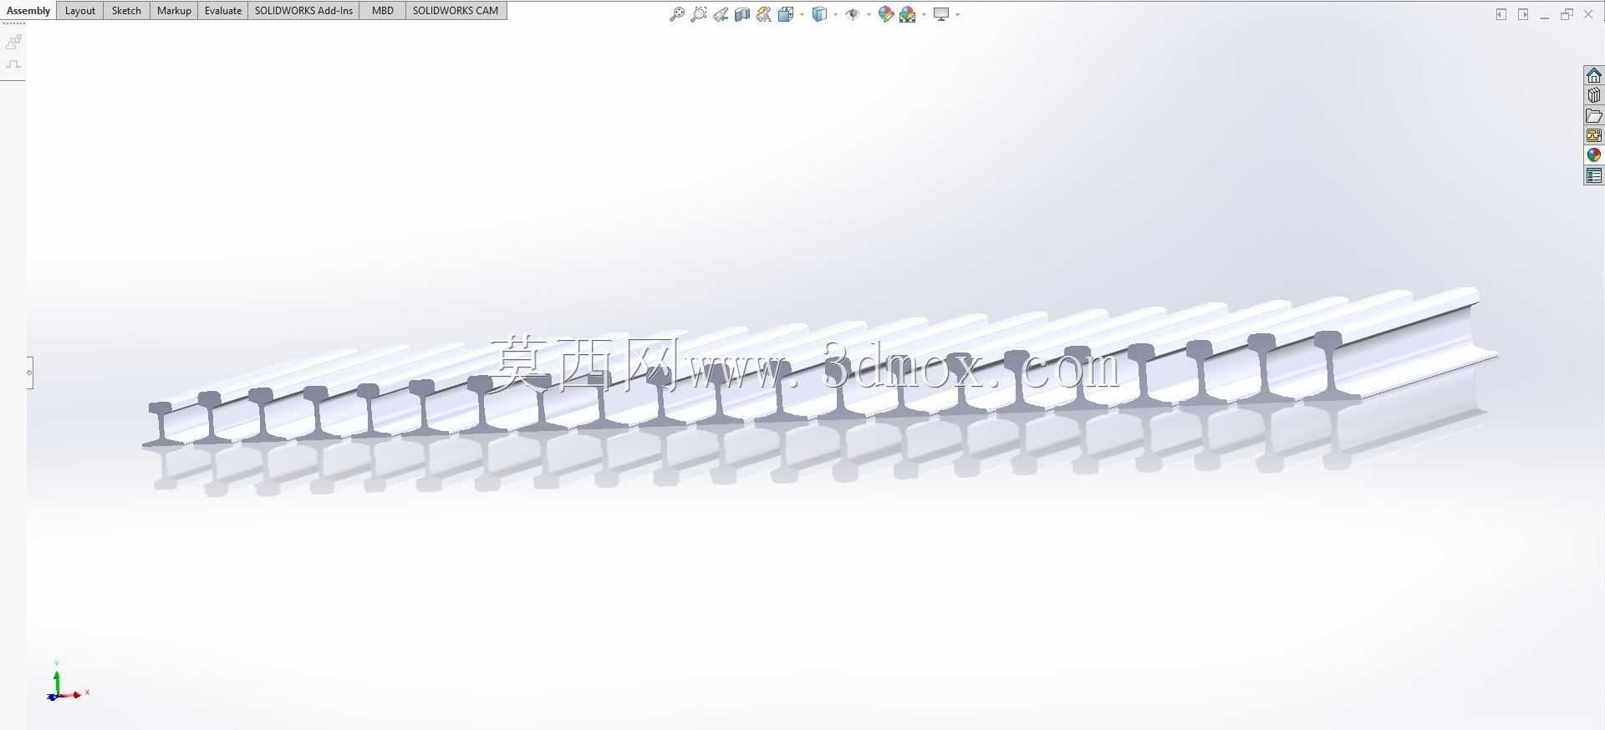Open SOLIDWORKS Resources home icon
The height and width of the screenshot is (730, 1605).
tap(1594, 75)
